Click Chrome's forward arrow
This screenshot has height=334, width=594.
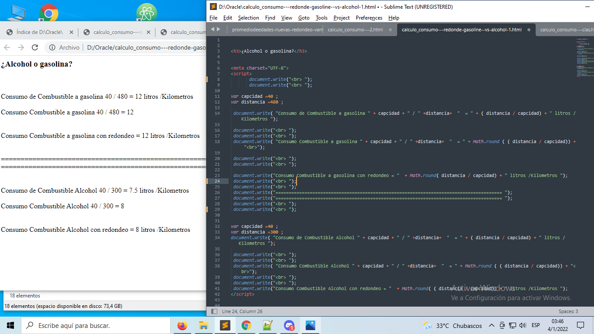click(21, 47)
